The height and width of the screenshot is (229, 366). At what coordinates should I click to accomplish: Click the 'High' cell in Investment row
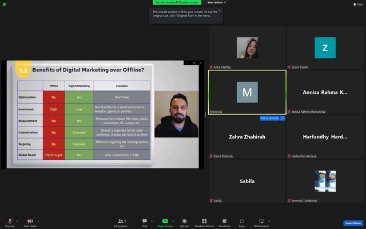(x=54, y=109)
